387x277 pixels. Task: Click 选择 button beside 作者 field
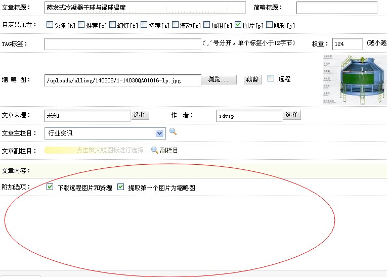[x=292, y=115]
